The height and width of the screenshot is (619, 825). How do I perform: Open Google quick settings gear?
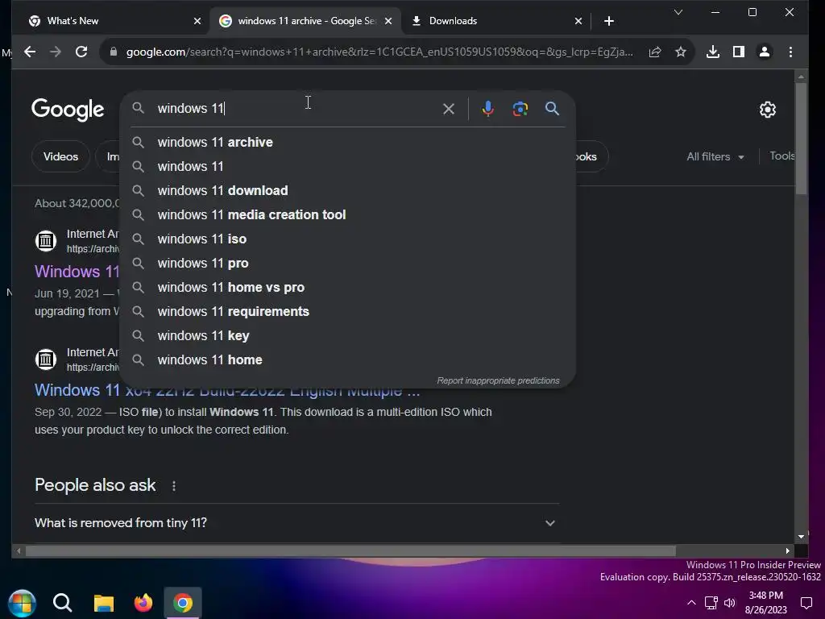click(768, 110)
